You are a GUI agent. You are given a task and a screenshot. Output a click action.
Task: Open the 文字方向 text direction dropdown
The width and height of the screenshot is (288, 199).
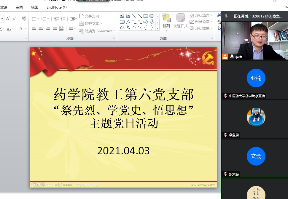[x=91, y=16]
